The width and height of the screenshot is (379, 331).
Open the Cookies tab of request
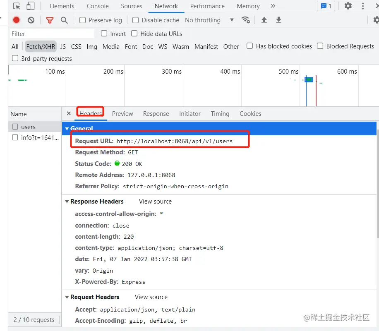tap(250, 114)
